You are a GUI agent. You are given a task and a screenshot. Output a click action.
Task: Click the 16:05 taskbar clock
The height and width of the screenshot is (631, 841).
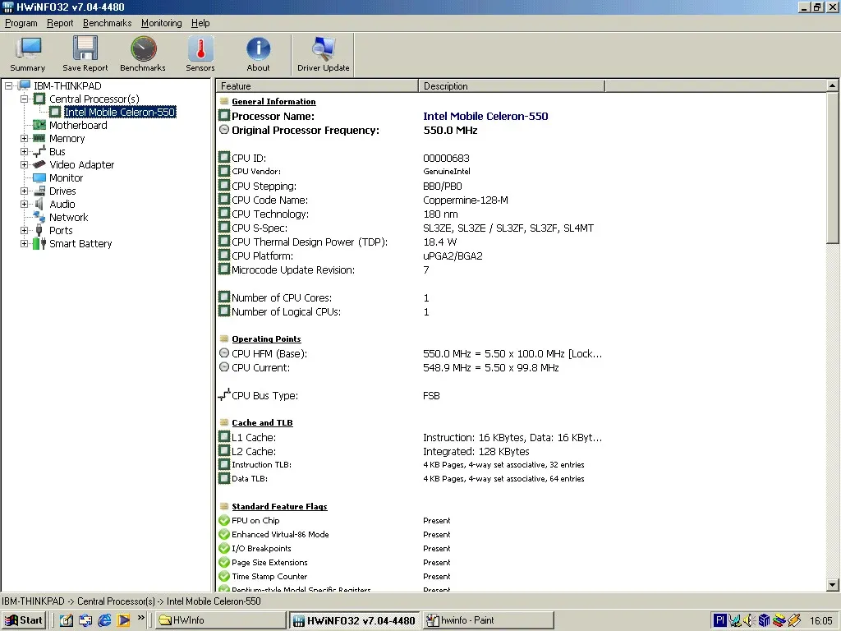[820, 620]
